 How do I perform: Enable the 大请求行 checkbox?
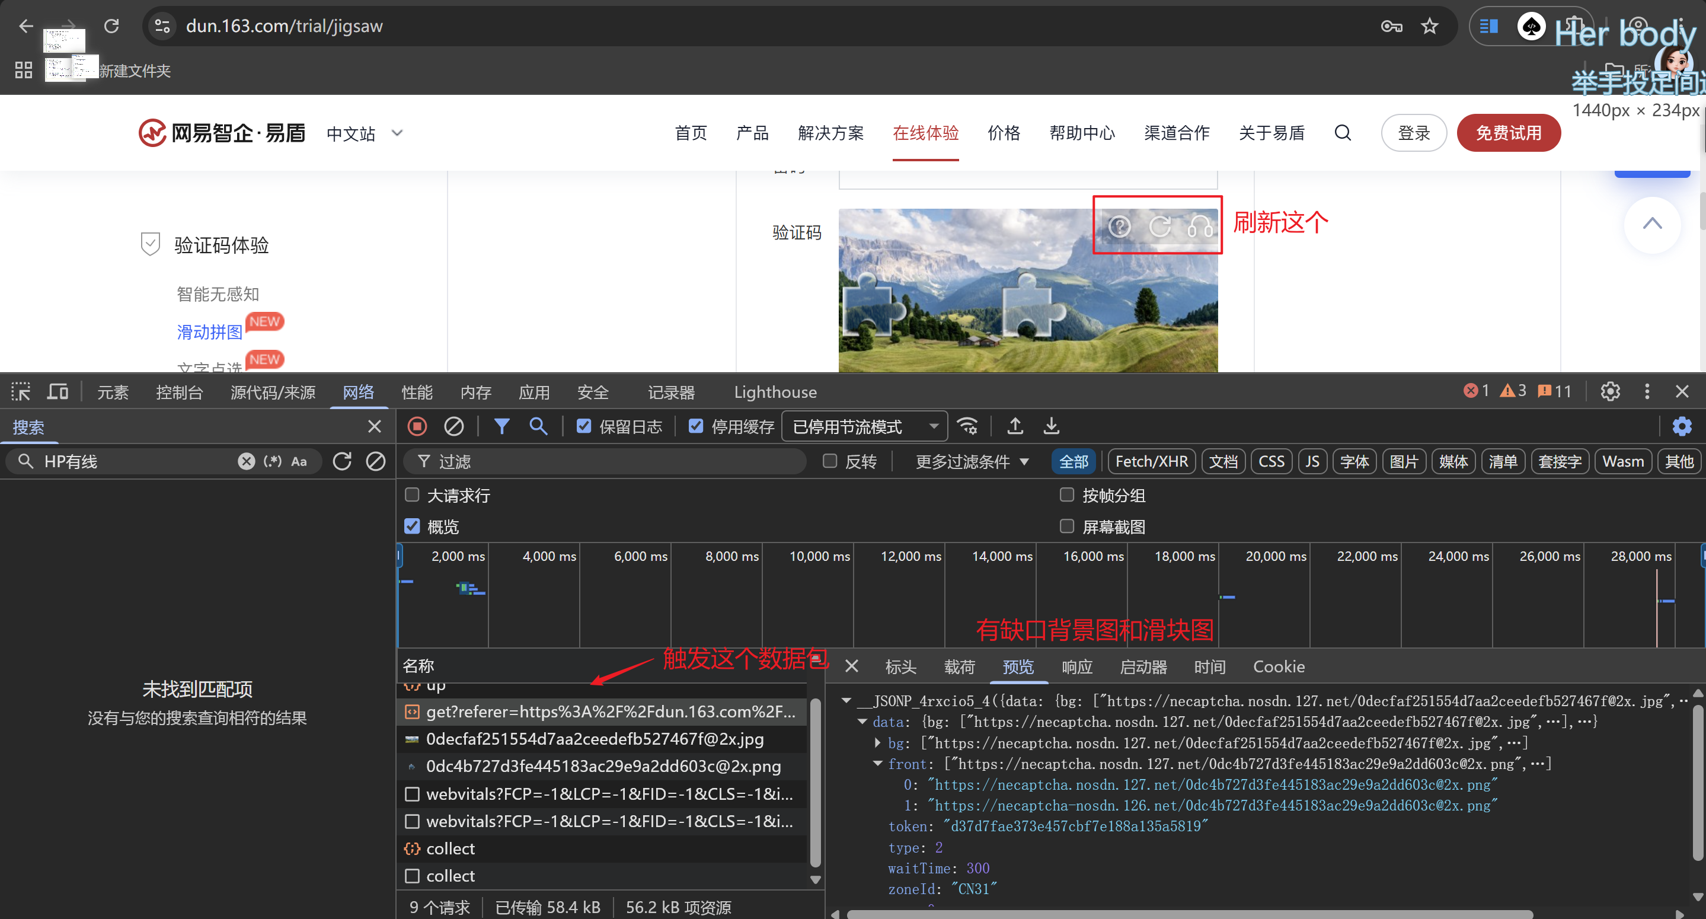[x=412, y=495]
